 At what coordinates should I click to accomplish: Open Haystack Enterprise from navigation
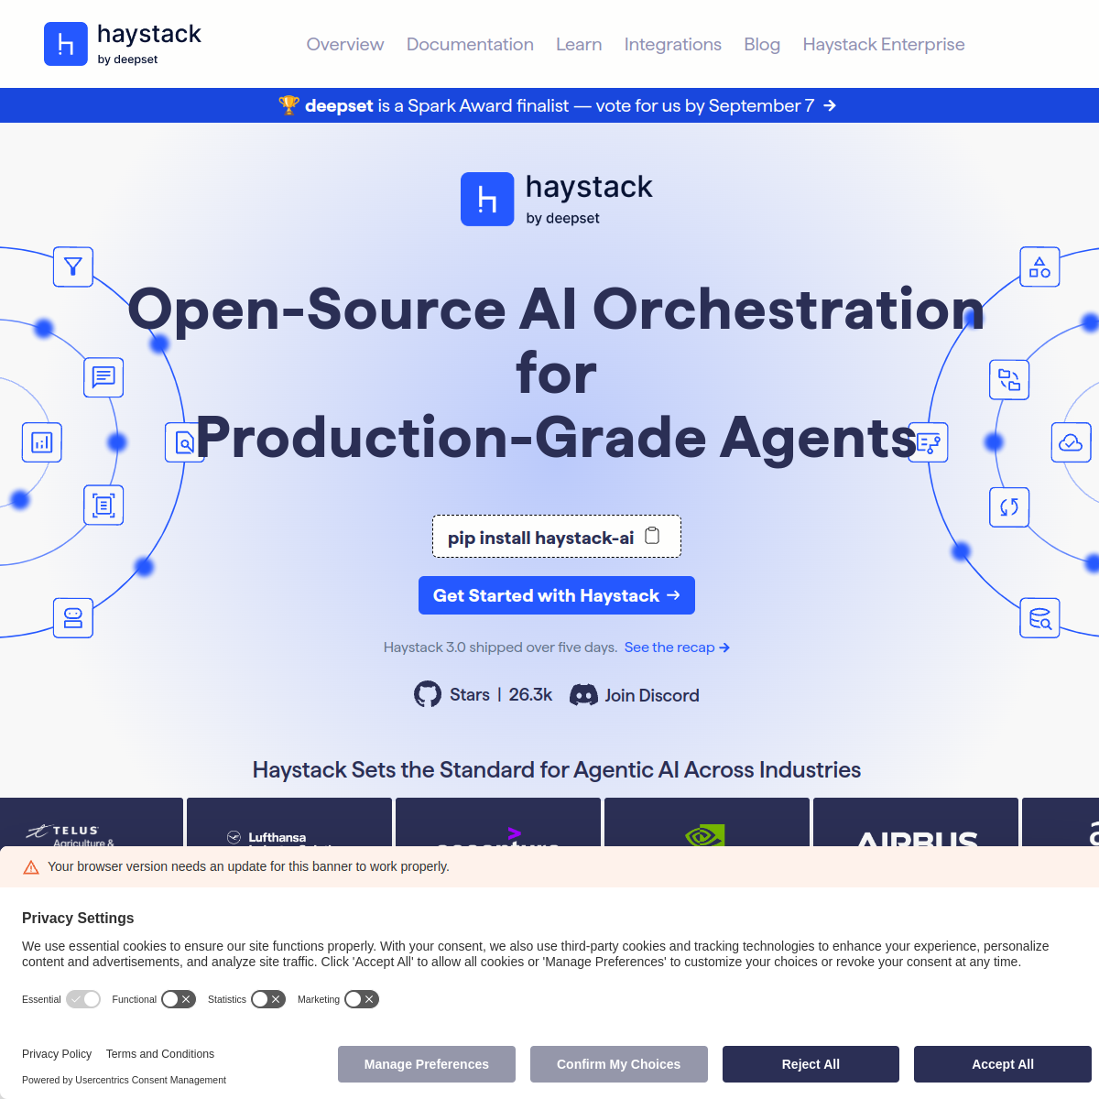(x=884, y=44)
